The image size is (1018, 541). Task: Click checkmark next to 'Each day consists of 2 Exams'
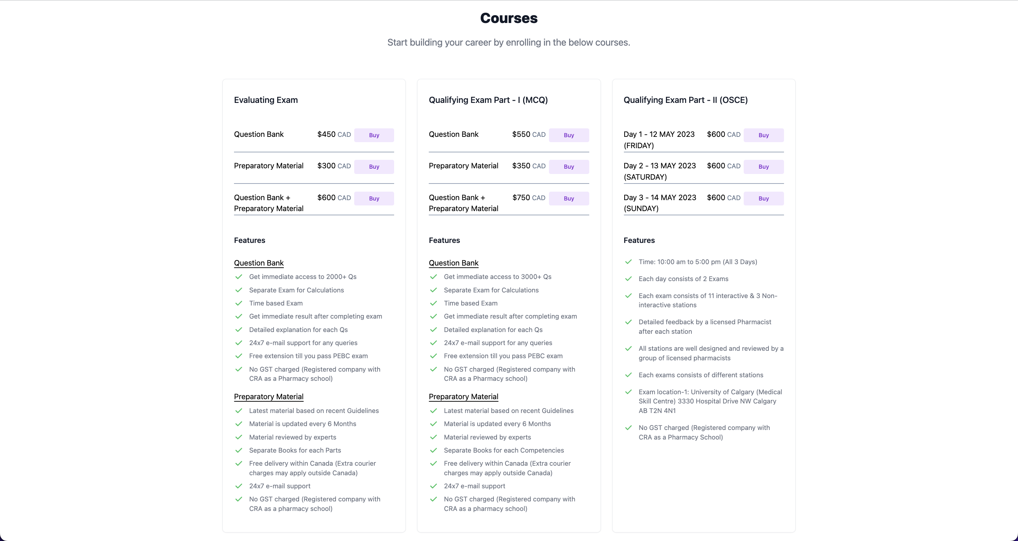[x=628, y=279]
